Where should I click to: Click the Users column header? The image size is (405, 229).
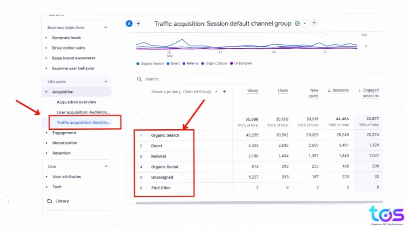pos(283,91)
